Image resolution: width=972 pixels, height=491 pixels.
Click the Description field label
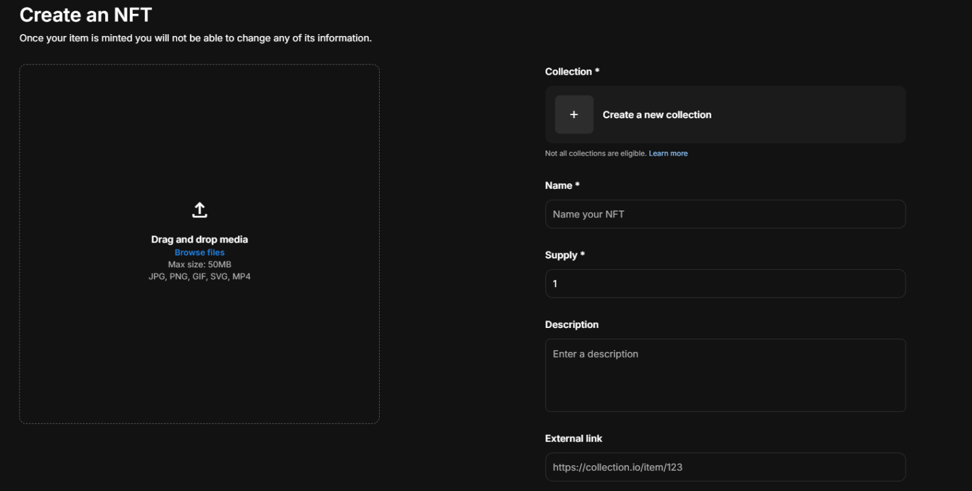point(571,324)
